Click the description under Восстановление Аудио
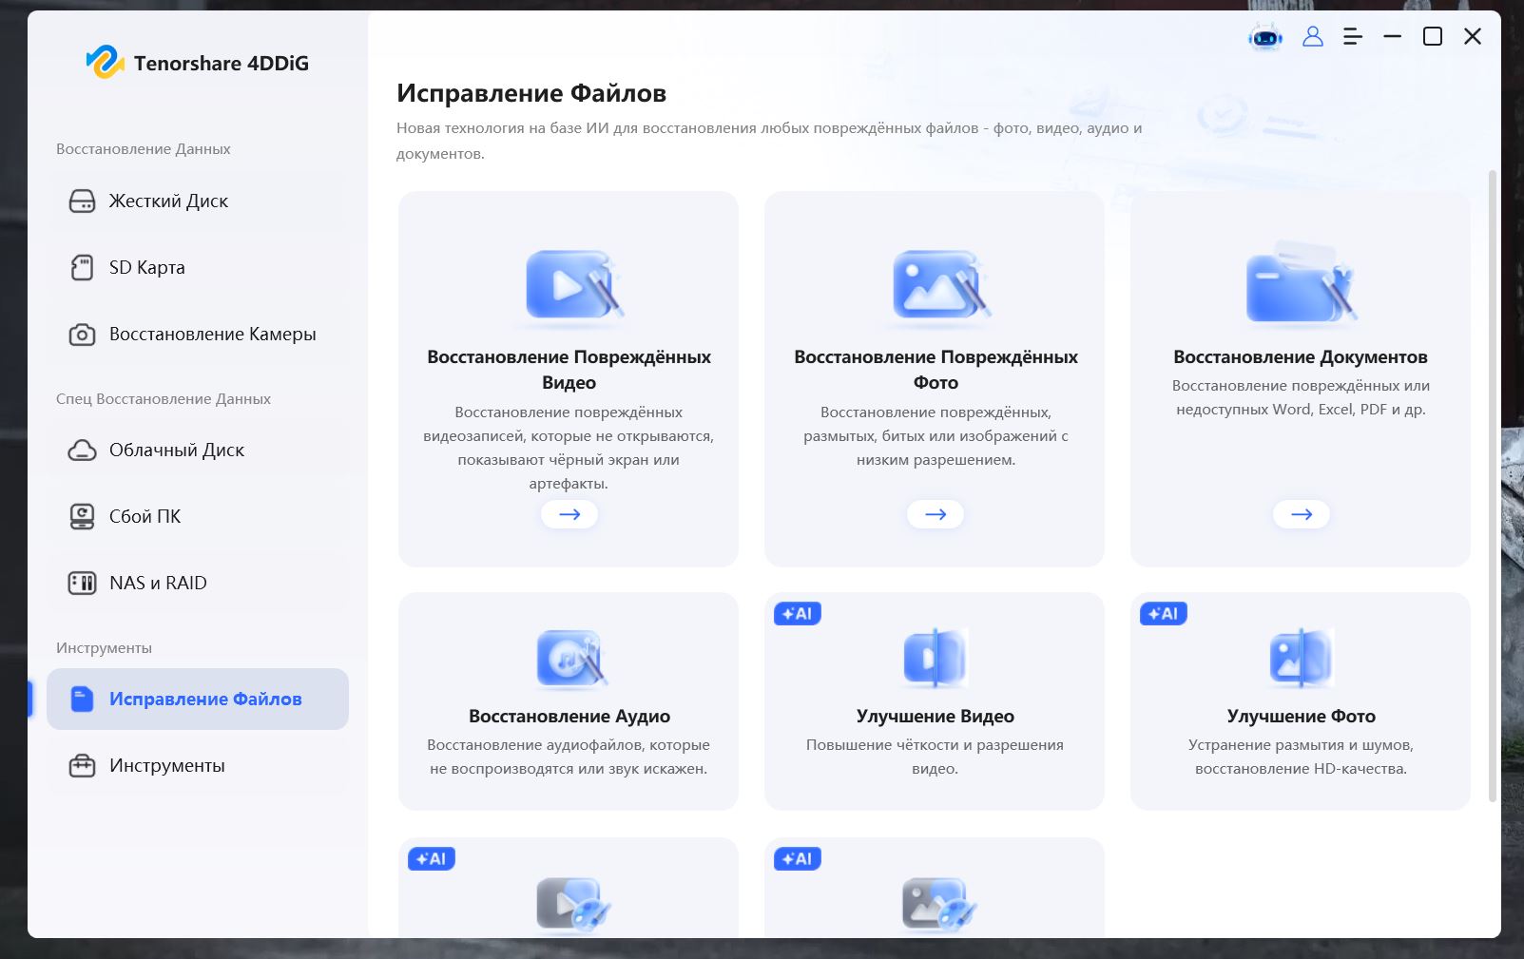 [x=569, y=757]
